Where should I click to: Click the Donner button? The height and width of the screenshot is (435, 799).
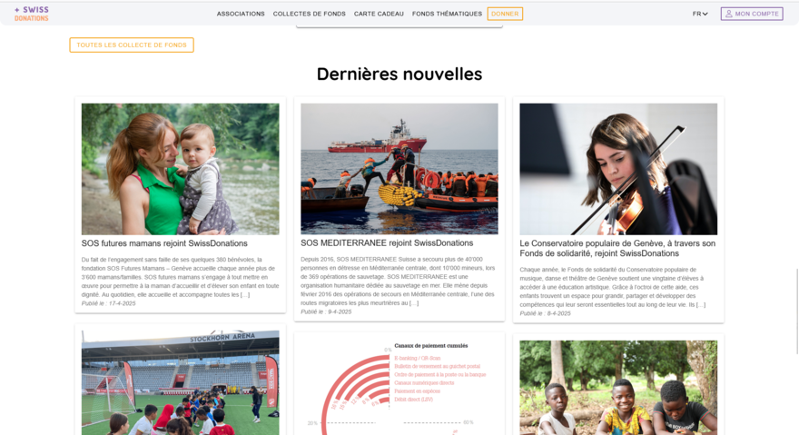505,14
